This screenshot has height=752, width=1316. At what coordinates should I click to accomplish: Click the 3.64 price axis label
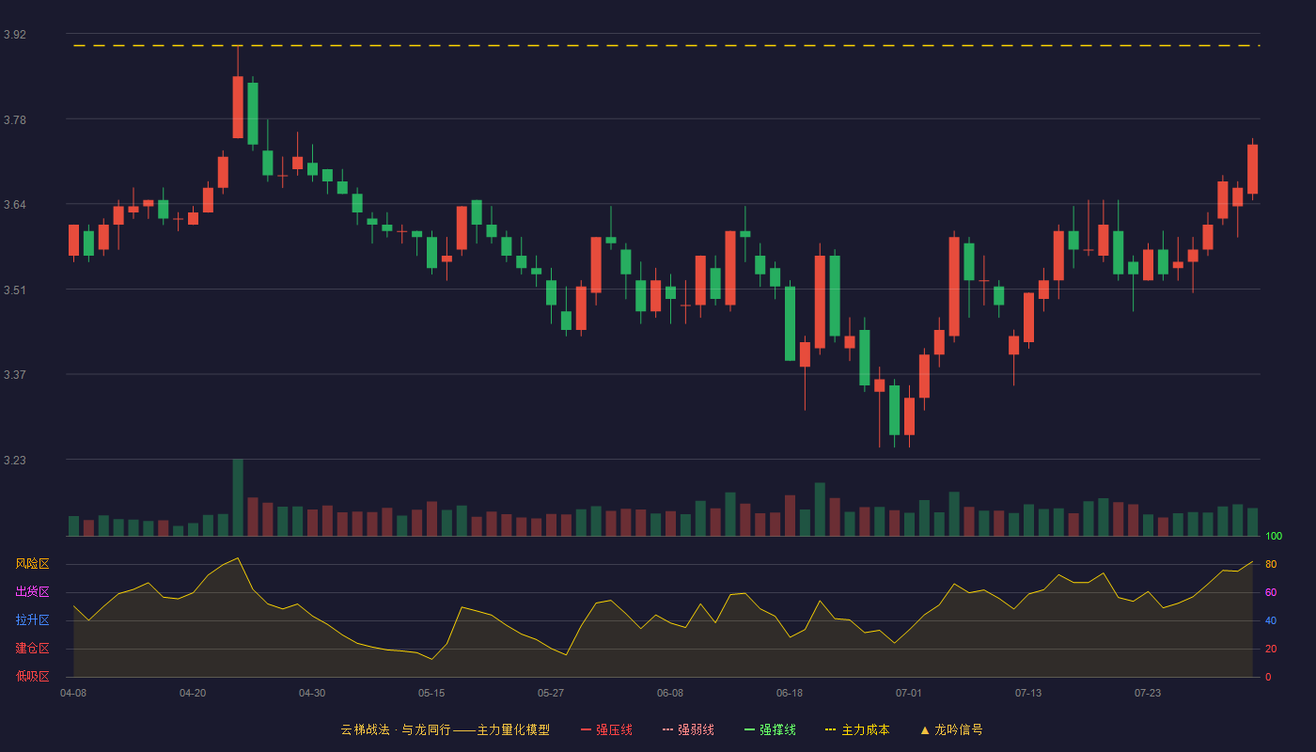pyautogui.click(x=15, y=204)
